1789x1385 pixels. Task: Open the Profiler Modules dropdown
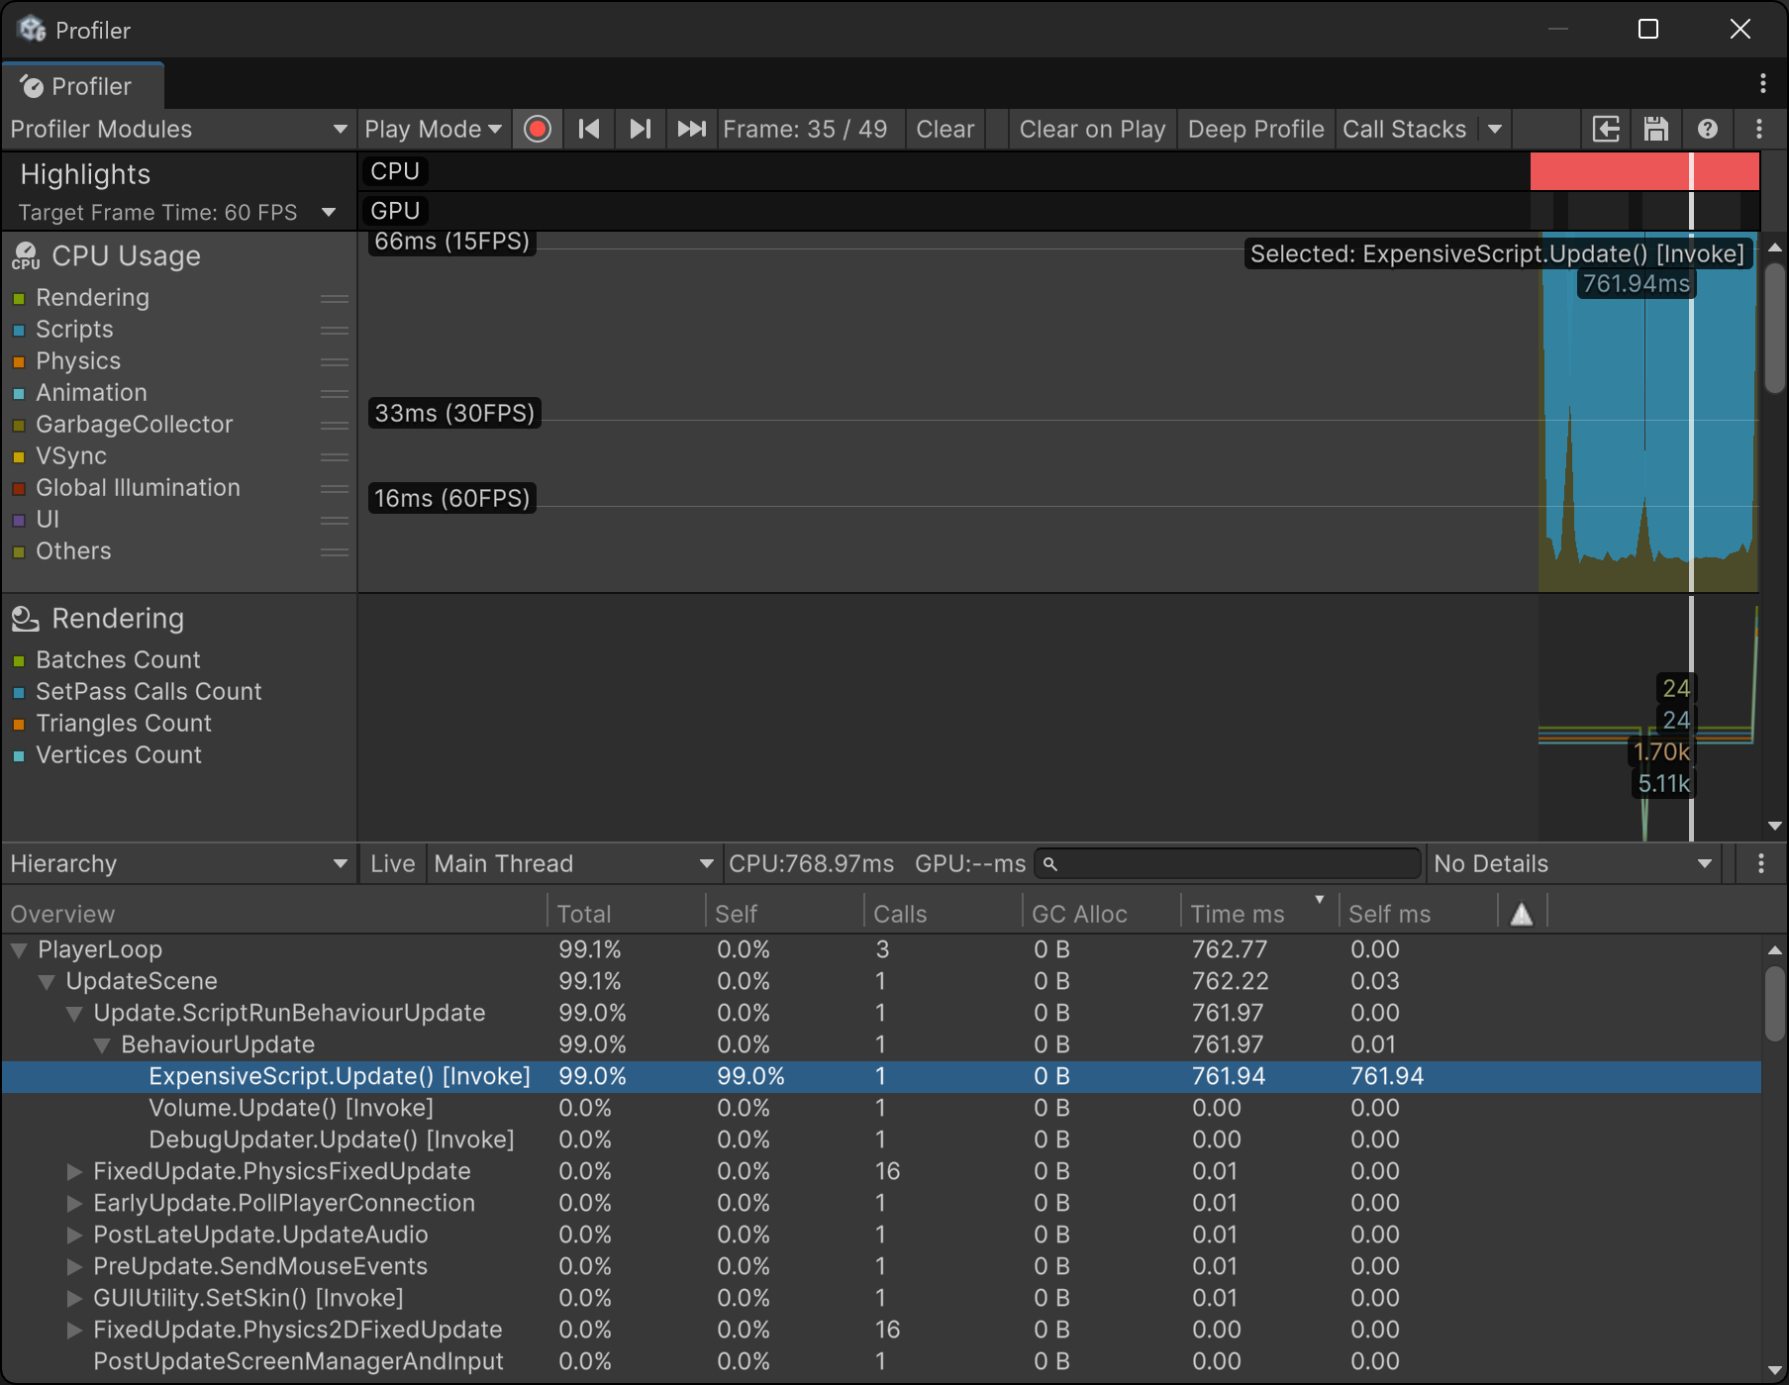178,130
